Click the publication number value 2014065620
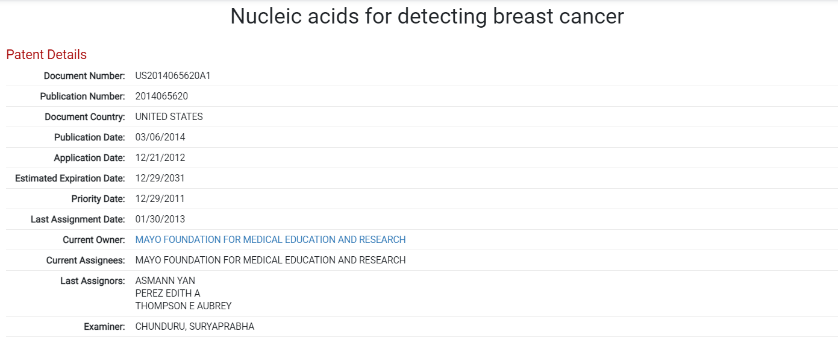Screen dimensions: 838x337 tap(161, 96)
